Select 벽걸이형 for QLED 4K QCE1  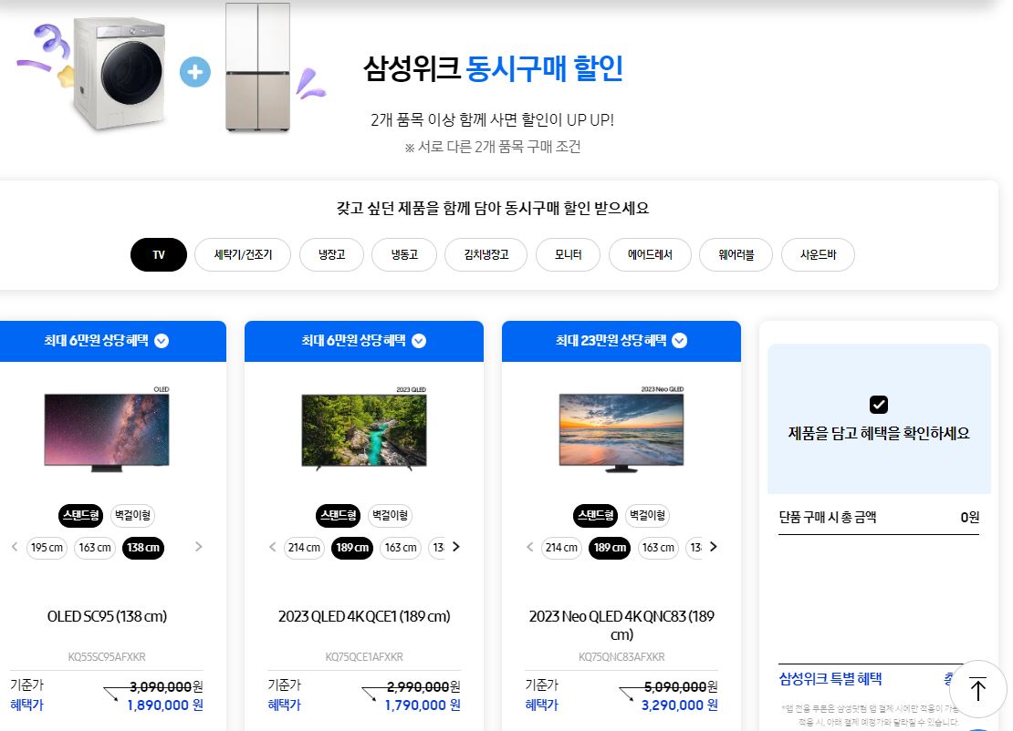391,516
